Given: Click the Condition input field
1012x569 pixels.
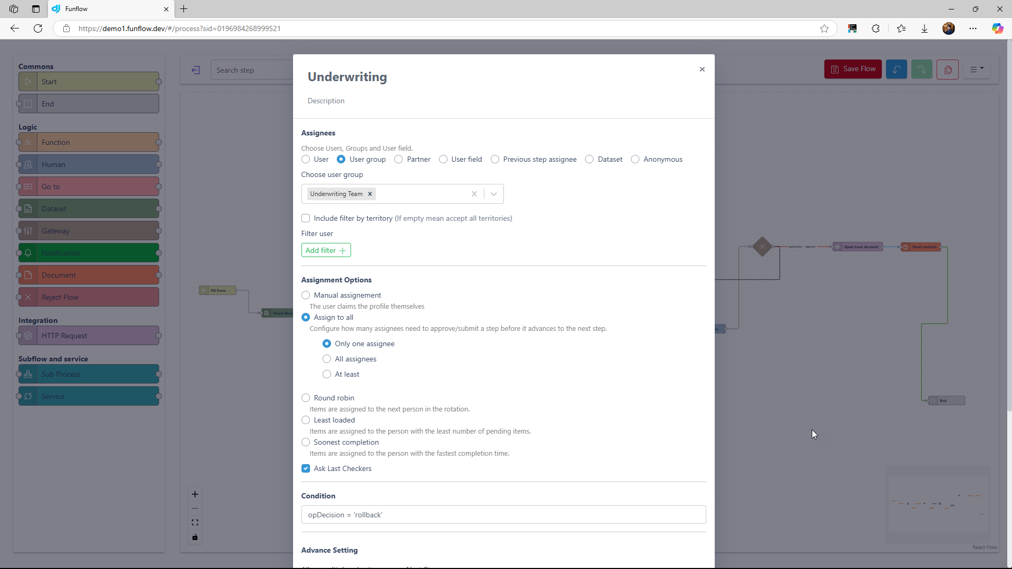Looking at the screenshot, I should (x=503, y=515).
